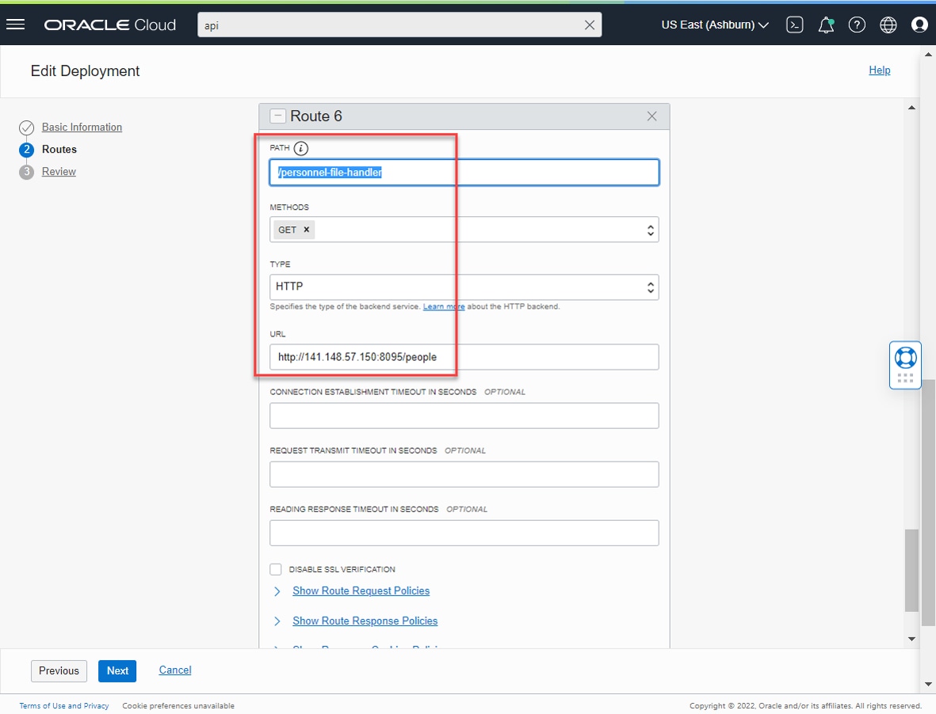This screenshot has height=714, width=936.
Task: Clear the search box with the X
Action: click(x=589, y=25)
